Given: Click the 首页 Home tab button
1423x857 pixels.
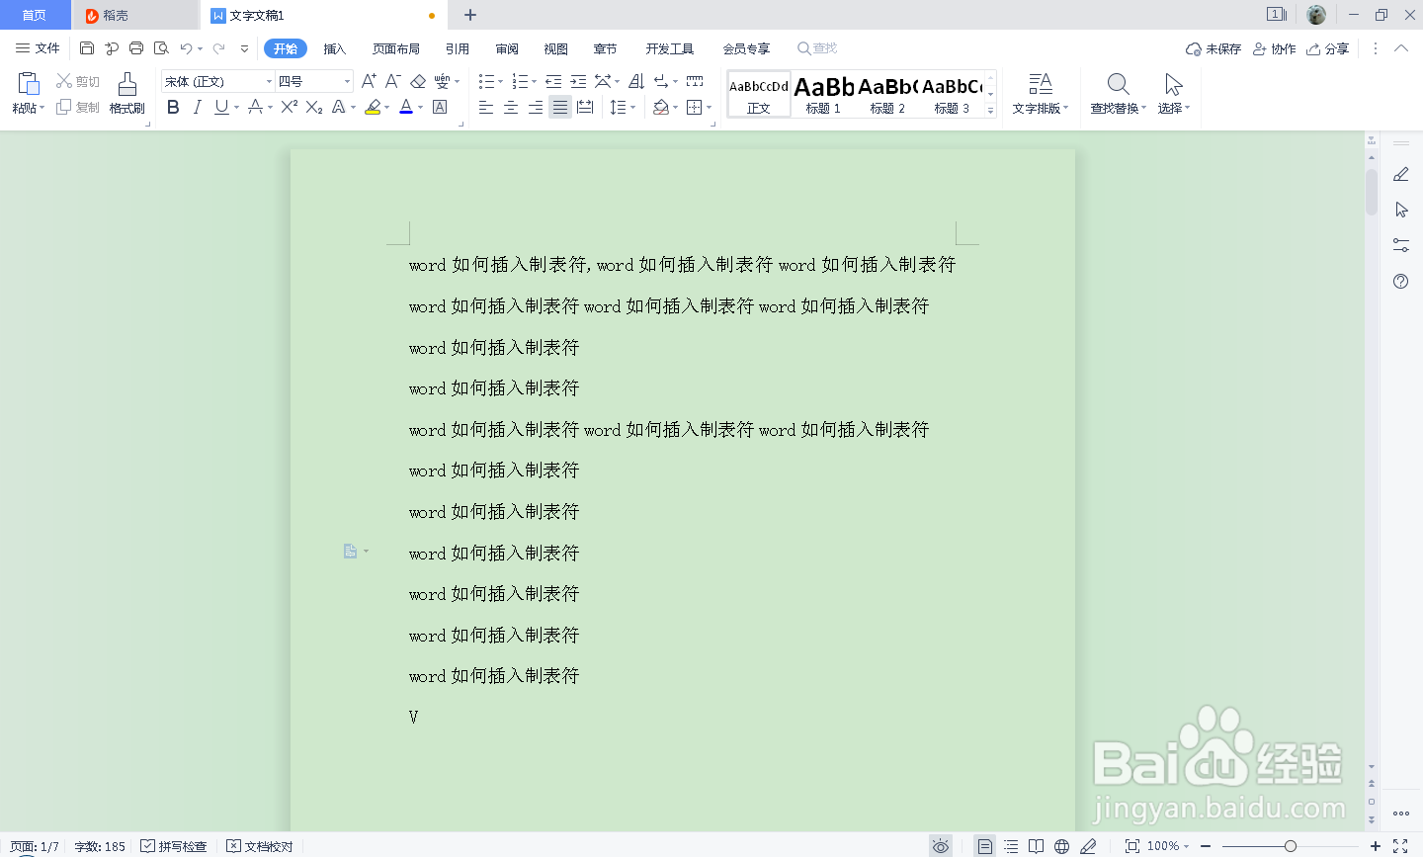Looking at the screenshot, I should pos(35,15).
